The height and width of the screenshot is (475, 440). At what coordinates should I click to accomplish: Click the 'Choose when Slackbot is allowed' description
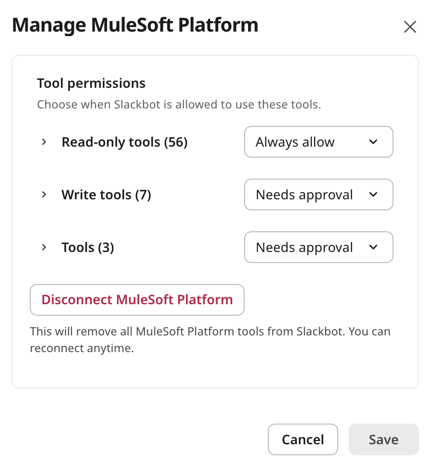pyautogui.click(x=179, y=104)
